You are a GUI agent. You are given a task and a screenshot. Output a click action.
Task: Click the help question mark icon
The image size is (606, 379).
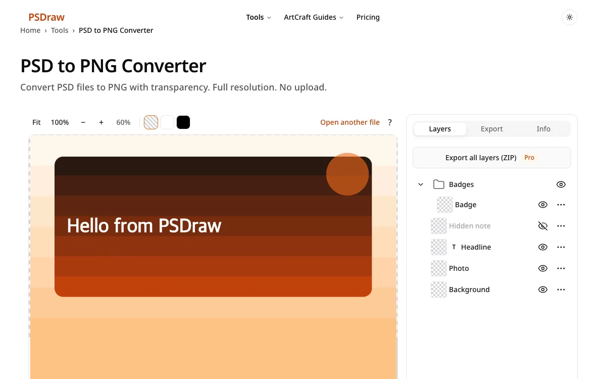390,122
